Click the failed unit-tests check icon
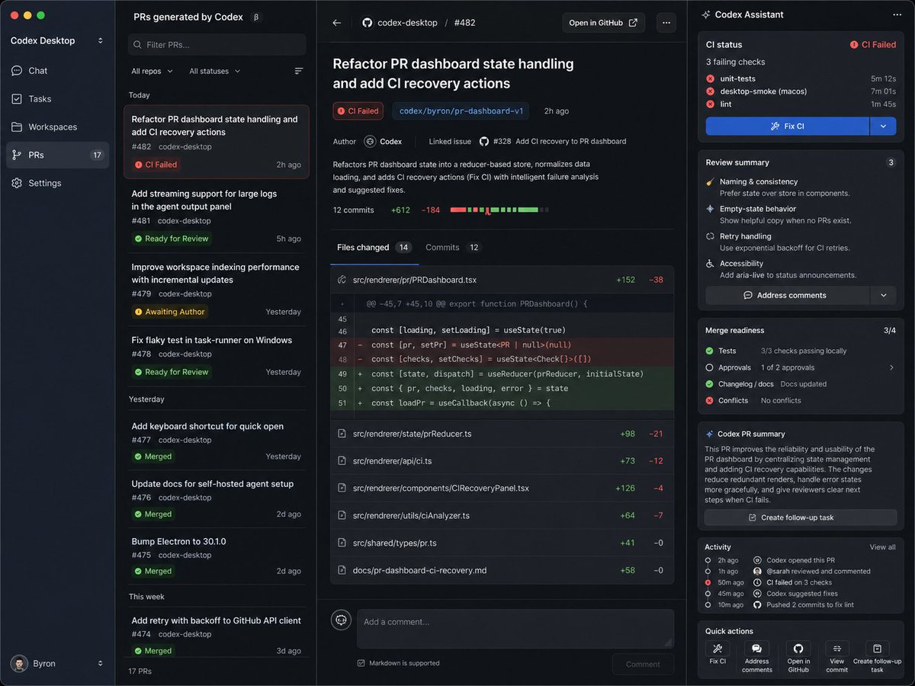 tap(711, 79)
